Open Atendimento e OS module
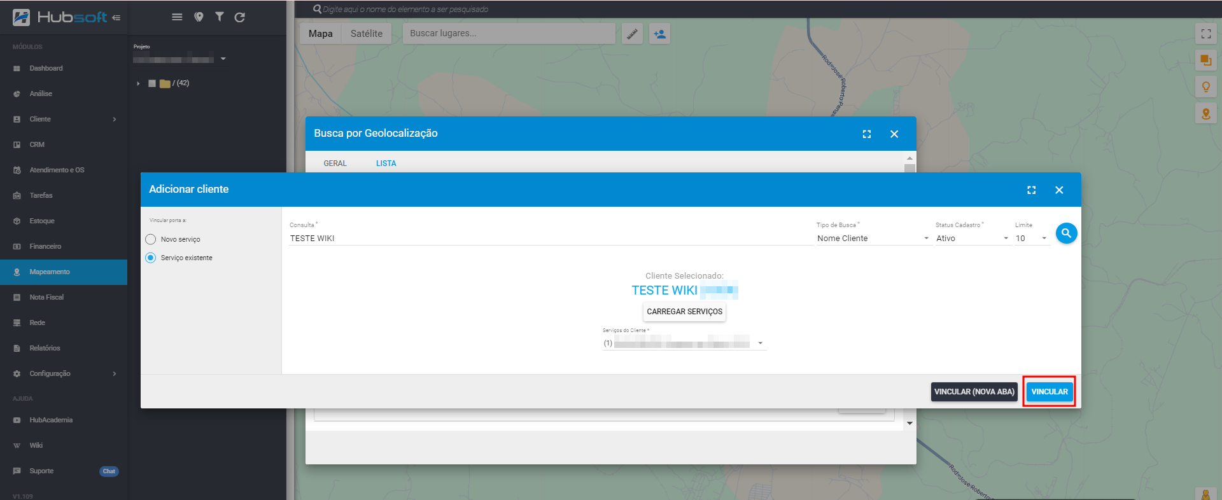 pos(64,170)
